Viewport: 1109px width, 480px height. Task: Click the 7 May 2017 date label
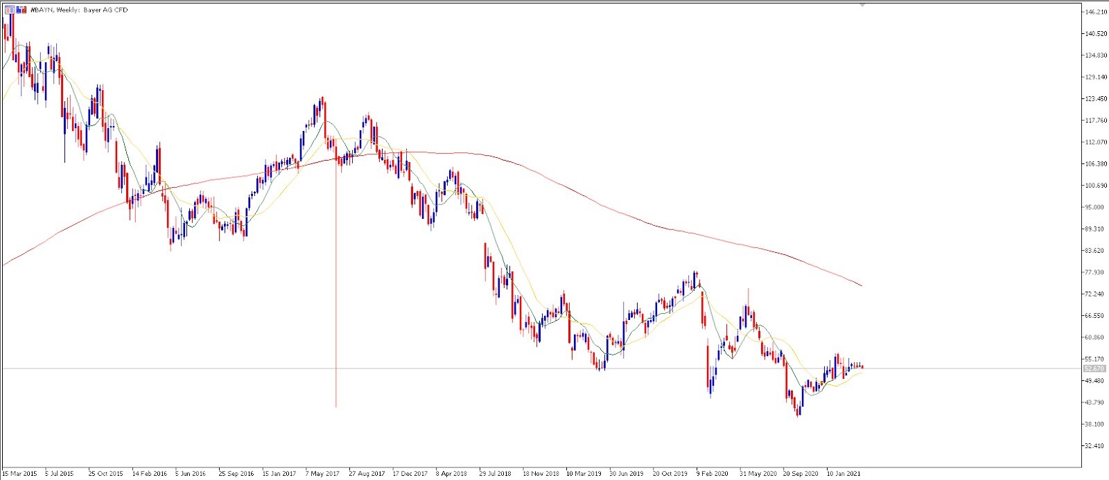(323, 474)
